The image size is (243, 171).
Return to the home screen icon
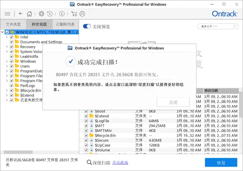click(29, 14)
